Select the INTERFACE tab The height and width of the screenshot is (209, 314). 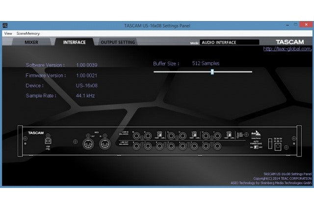click(74, 42)
